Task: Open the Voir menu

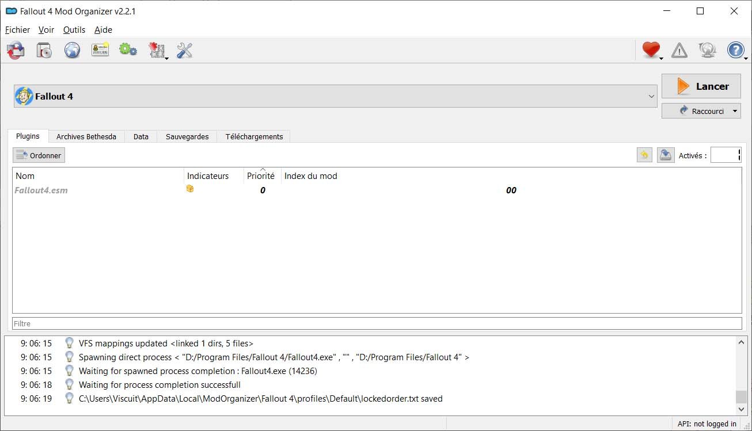Action: point(47,30)
